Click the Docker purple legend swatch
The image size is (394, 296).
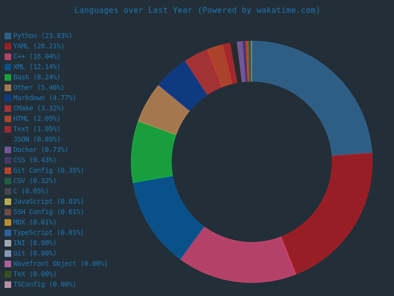pos(8,150)
